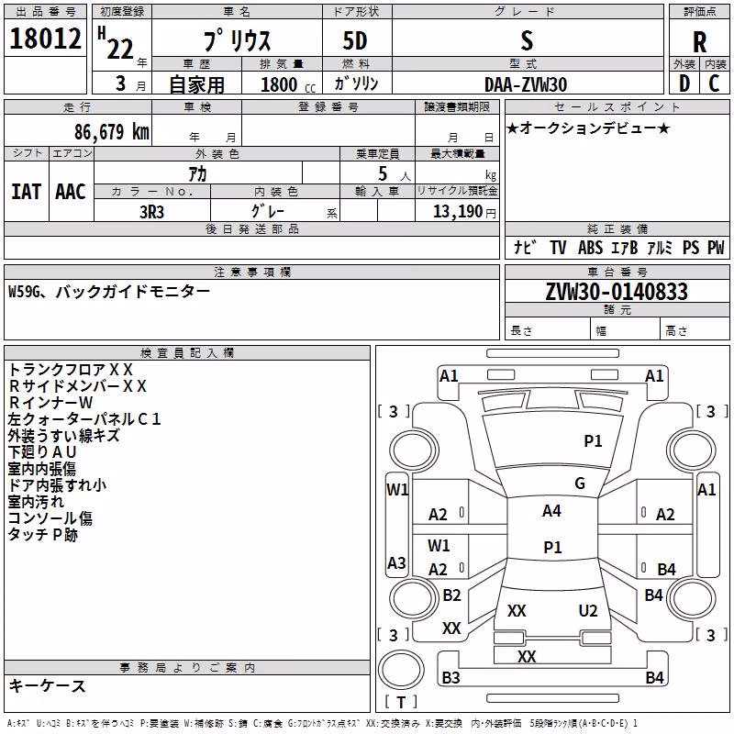This screenshot has height=734, width=734.
Task: Click the model code DAA-ZVW30
Action: [526, 84]
